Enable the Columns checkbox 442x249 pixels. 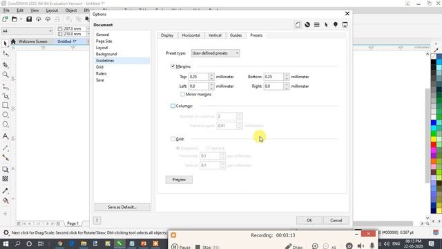point(173,106)
